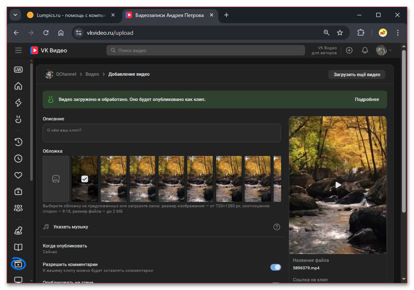
Task: Open the open-book icon in sidebar
Action: pos(18,247)
